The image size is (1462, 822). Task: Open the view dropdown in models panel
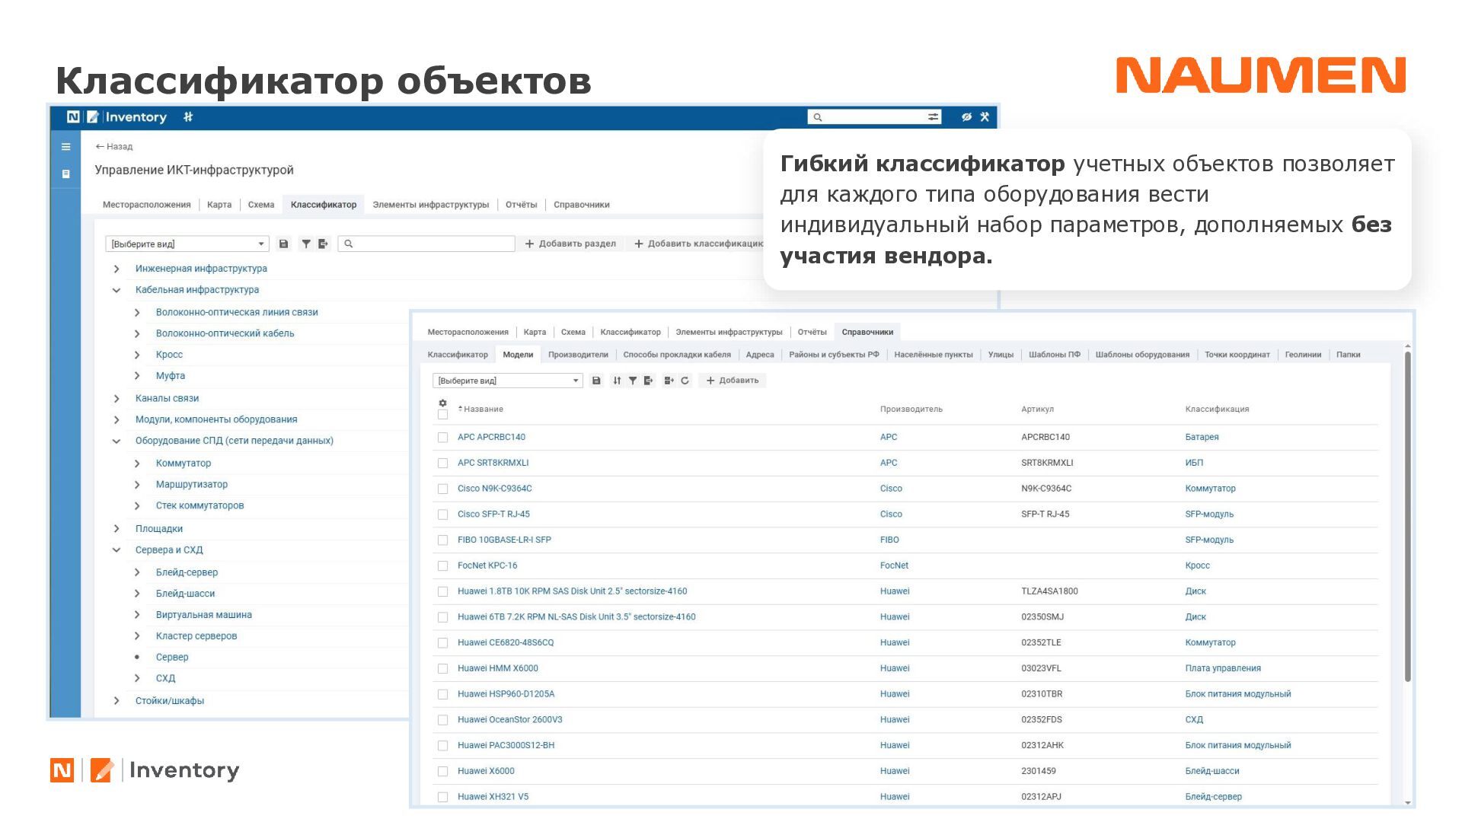tap(507, 381)
